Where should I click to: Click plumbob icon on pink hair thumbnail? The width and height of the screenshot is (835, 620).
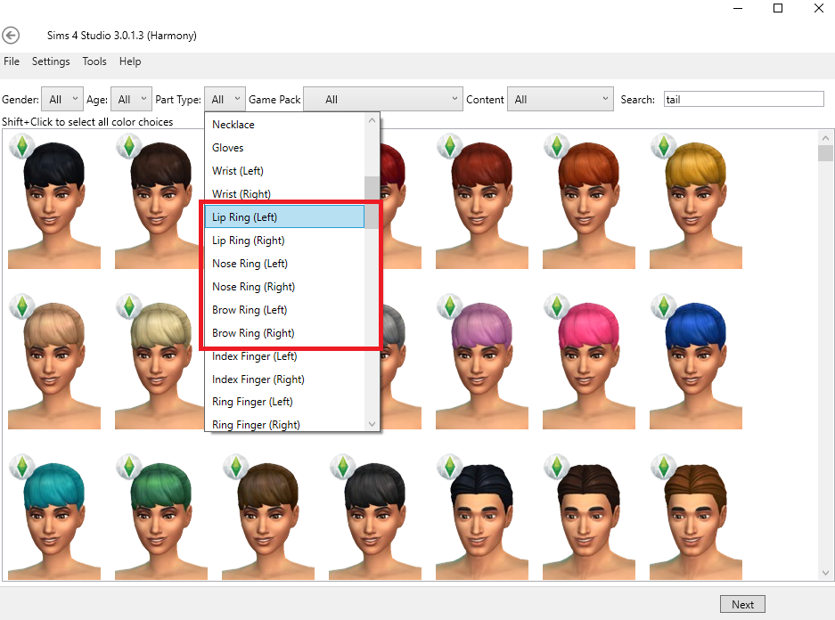coord(557,306)
